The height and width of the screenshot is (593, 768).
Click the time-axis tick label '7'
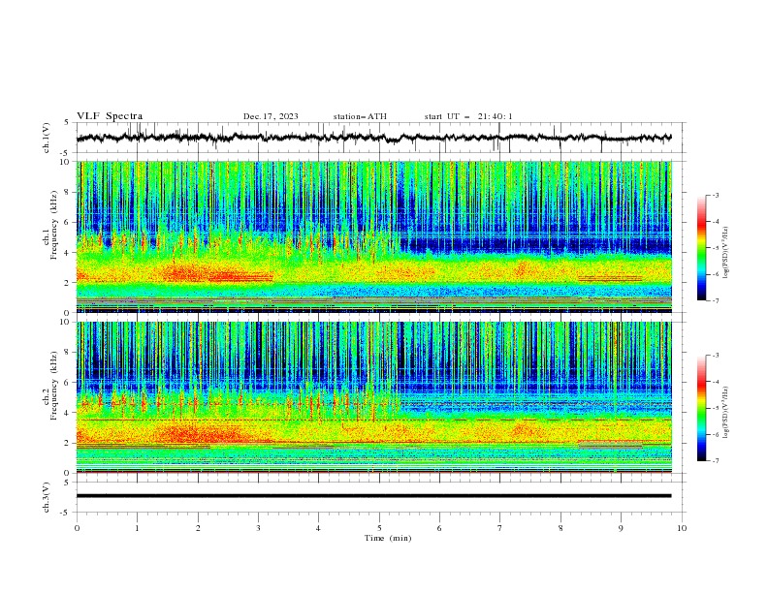coord(500,528)
